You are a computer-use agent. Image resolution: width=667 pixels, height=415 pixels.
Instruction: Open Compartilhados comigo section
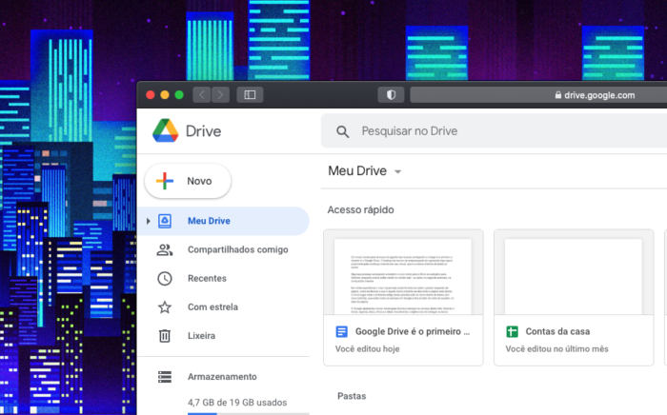(x=223, y=249)
